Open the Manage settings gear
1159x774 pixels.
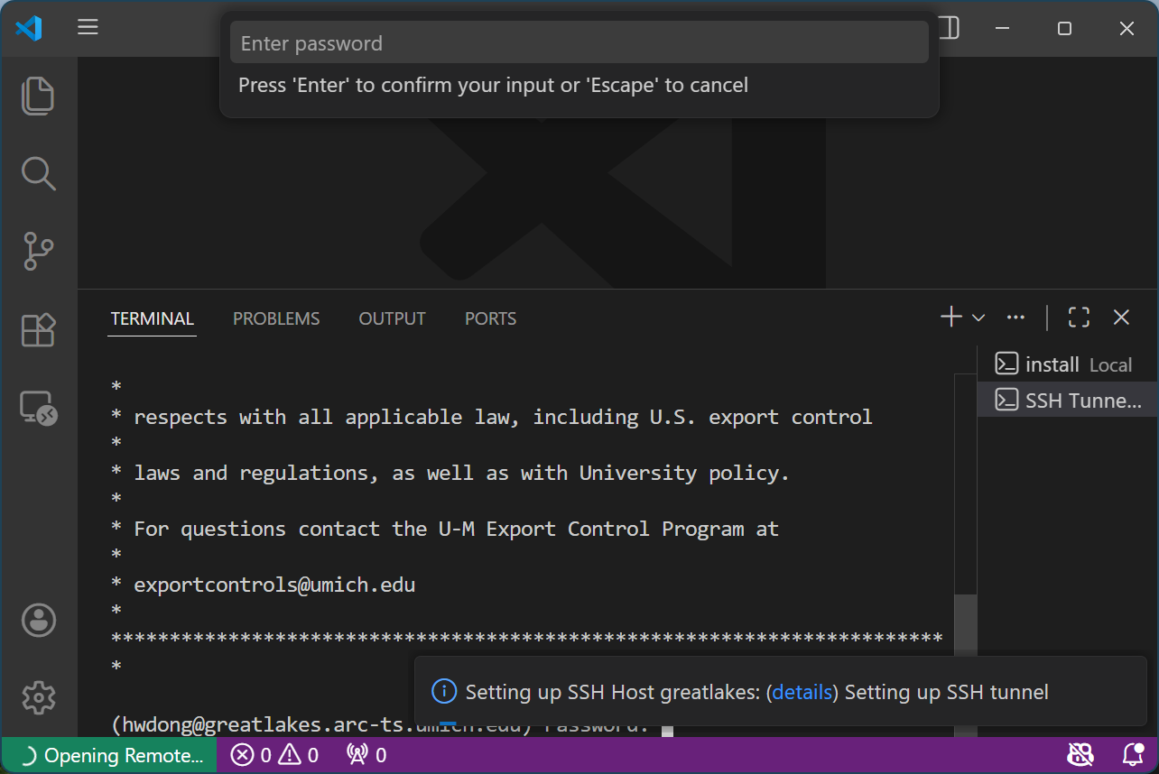pyautogui.click(x=38, y=697)
